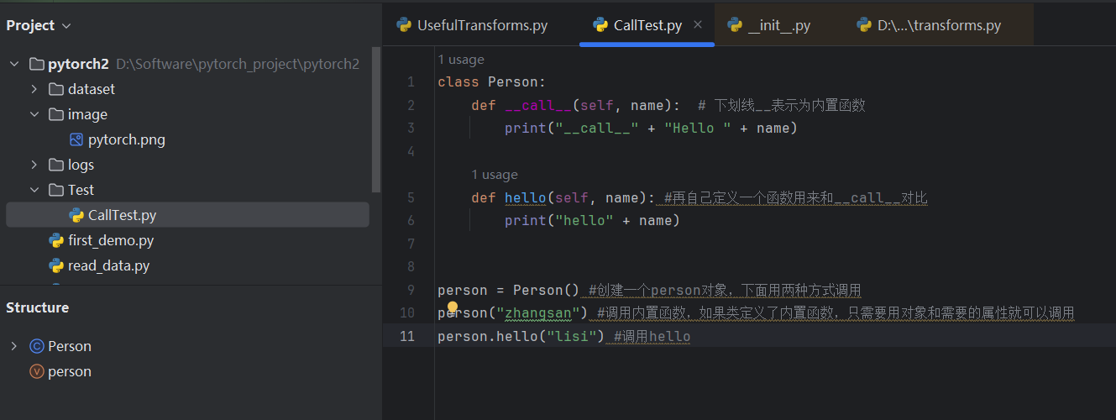Screen dimensions: 1116x420
Task: Select Person in the Structure panel
Action: tap(70, 346)
